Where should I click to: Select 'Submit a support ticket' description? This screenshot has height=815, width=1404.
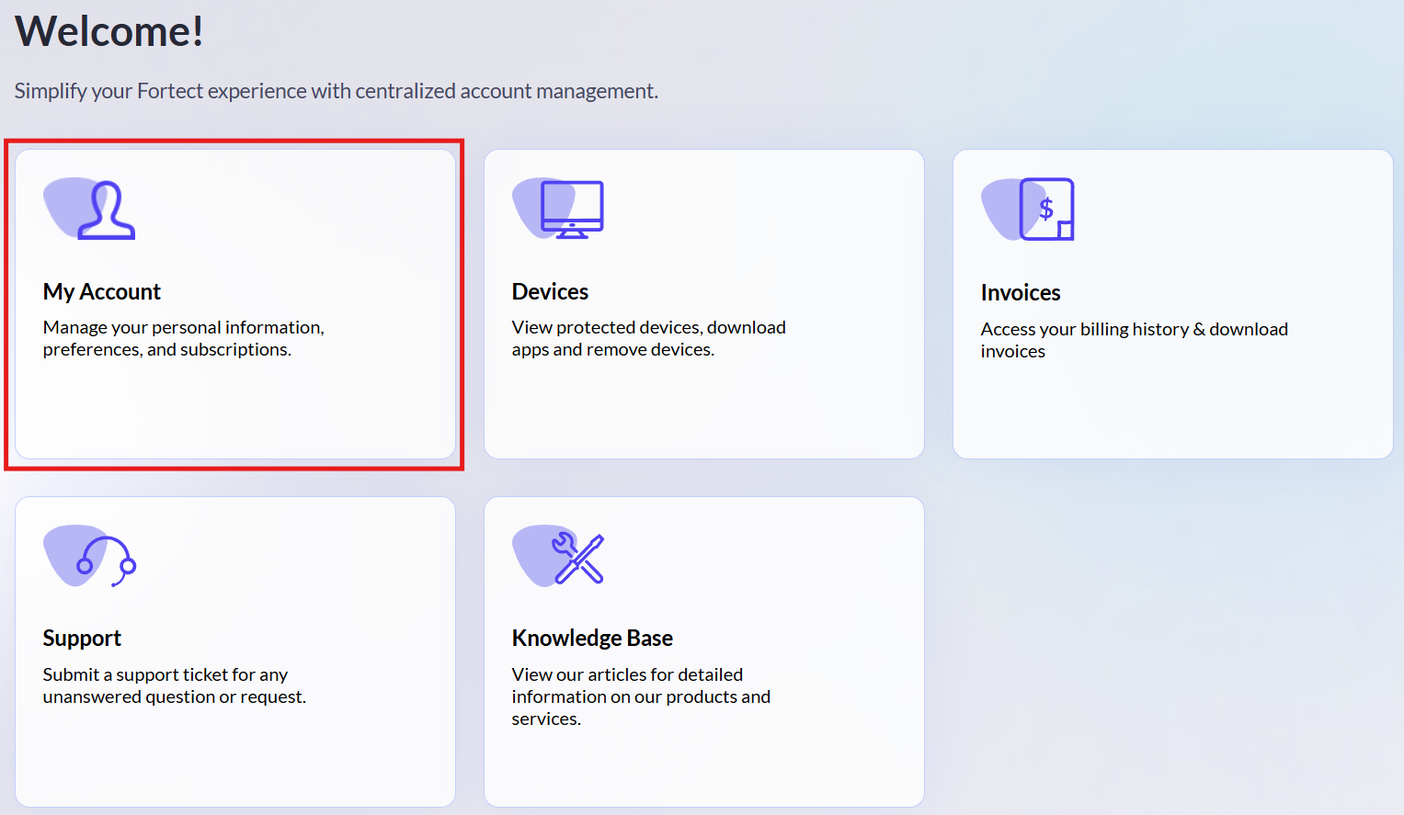[x=175, y=685]
